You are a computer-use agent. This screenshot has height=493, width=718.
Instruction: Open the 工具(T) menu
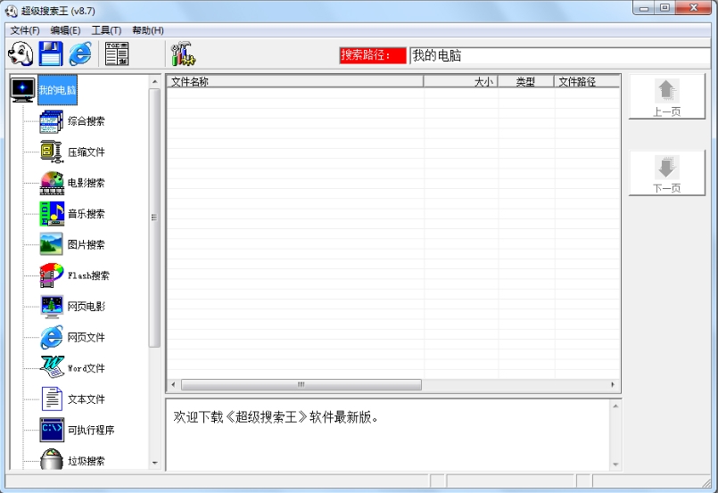click(x=106, y=30)
